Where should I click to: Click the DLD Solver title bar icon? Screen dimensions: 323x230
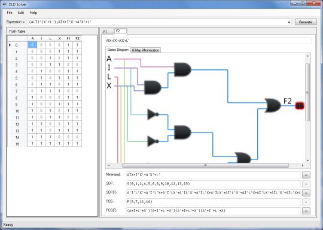(x=5, y=4)
